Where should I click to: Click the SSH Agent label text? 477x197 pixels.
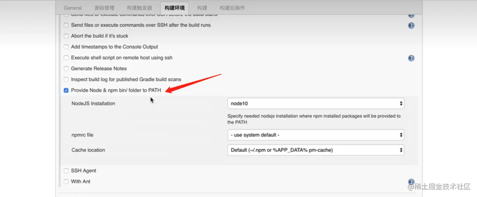click(x=84, y=171)
